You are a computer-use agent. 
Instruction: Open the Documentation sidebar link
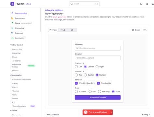(x=21, y=13)
